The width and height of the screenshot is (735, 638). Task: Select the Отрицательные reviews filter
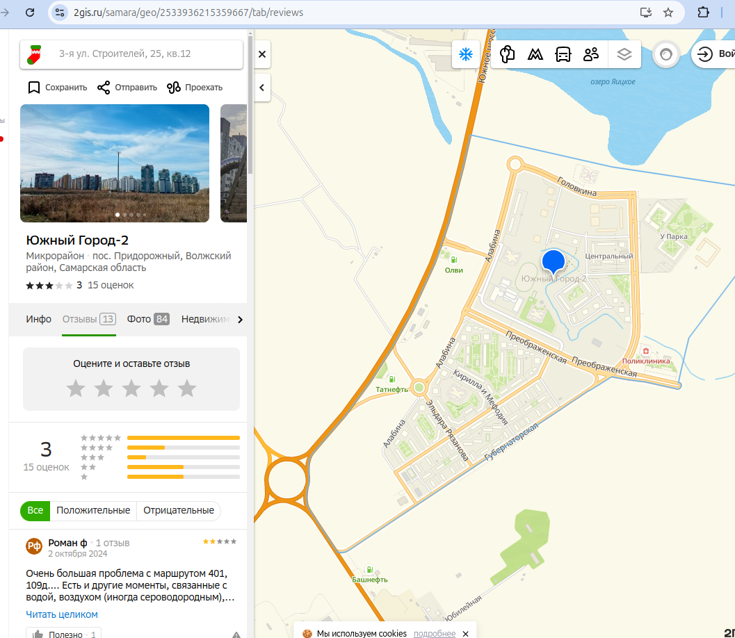(x=179, y=510)
